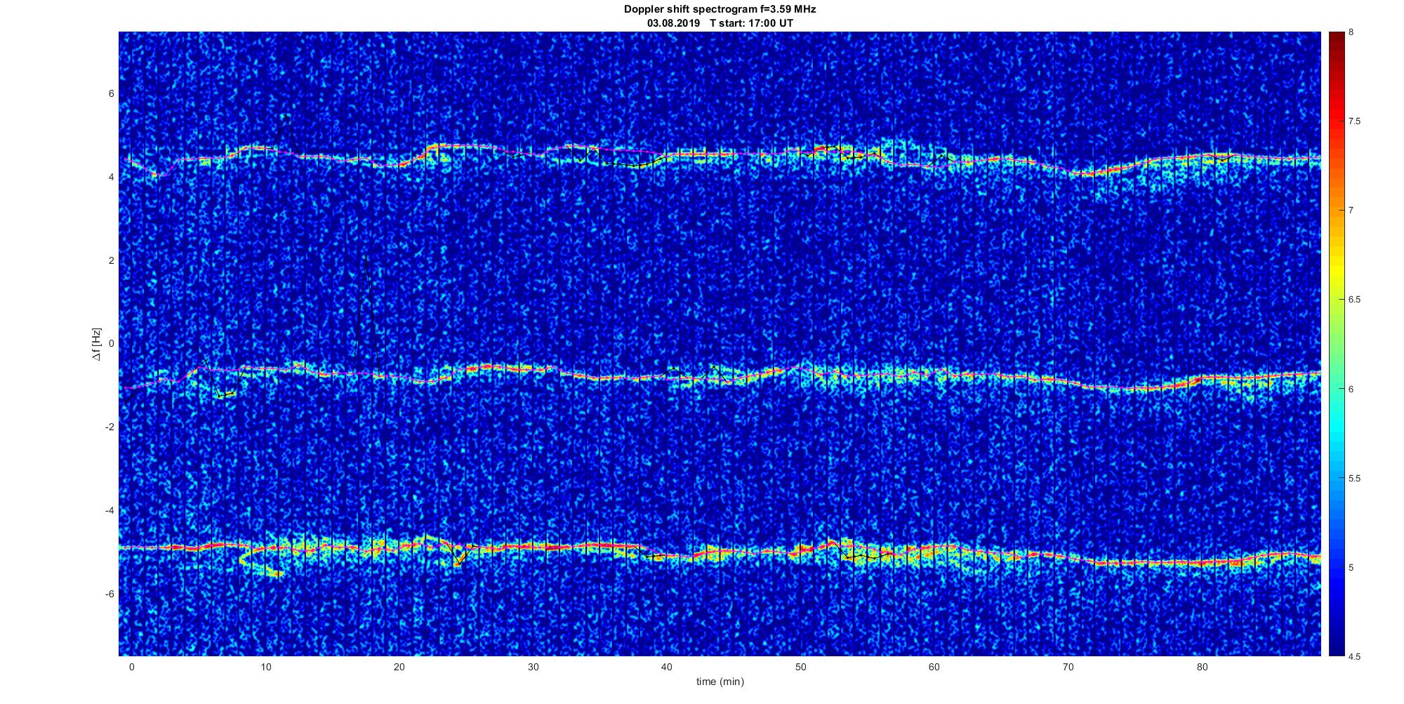Click the subtitle "03.08.2019 T start: 17:00 UT"
This screenshot has width=1404, height=704.
tap(720, 22)
